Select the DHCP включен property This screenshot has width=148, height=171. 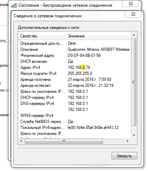[x=34, y=61]
